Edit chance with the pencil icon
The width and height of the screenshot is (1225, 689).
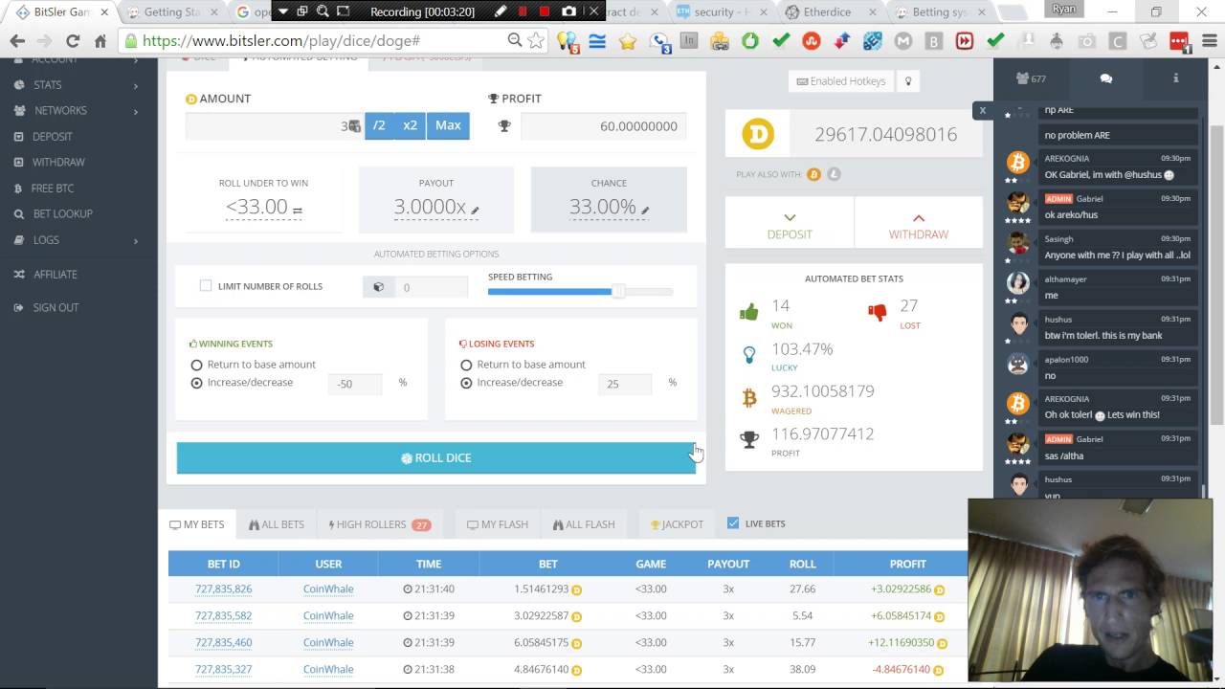pyautogui.click(x=645, y=211)
